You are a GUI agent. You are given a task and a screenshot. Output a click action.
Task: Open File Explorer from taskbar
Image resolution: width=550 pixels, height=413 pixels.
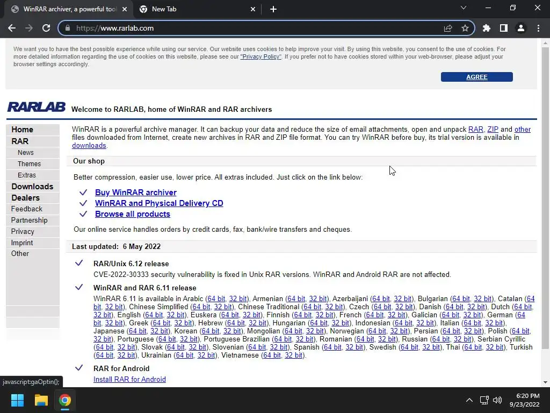click(41, 400)
